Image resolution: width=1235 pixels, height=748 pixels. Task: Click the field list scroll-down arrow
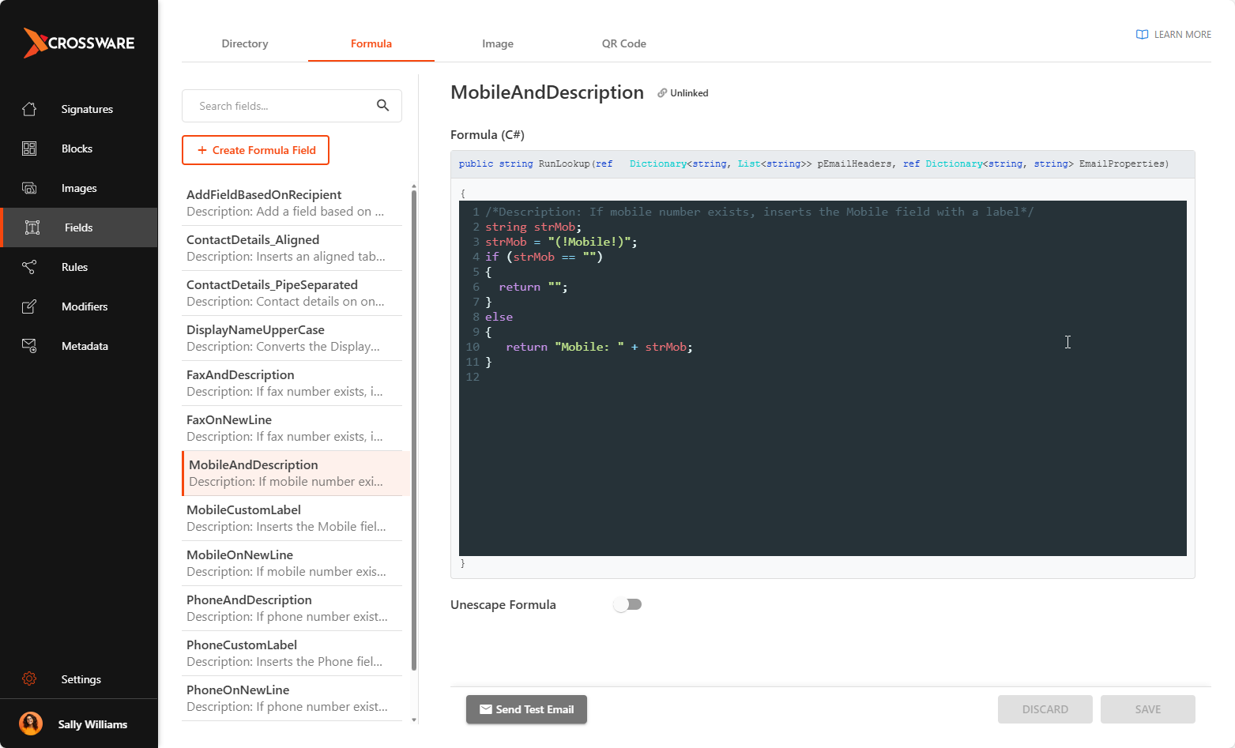tap(414, 720)
